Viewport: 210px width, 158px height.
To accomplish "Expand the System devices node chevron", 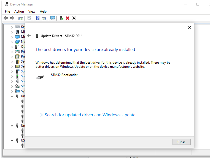I will pos(12,91).
